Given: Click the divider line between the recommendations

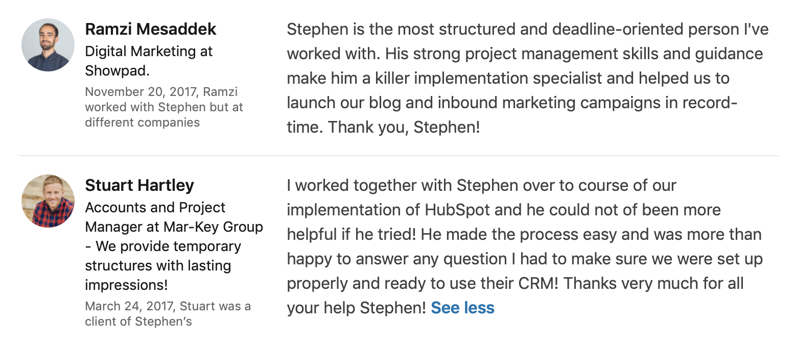Looking at the screenshot, I should 400,155.
